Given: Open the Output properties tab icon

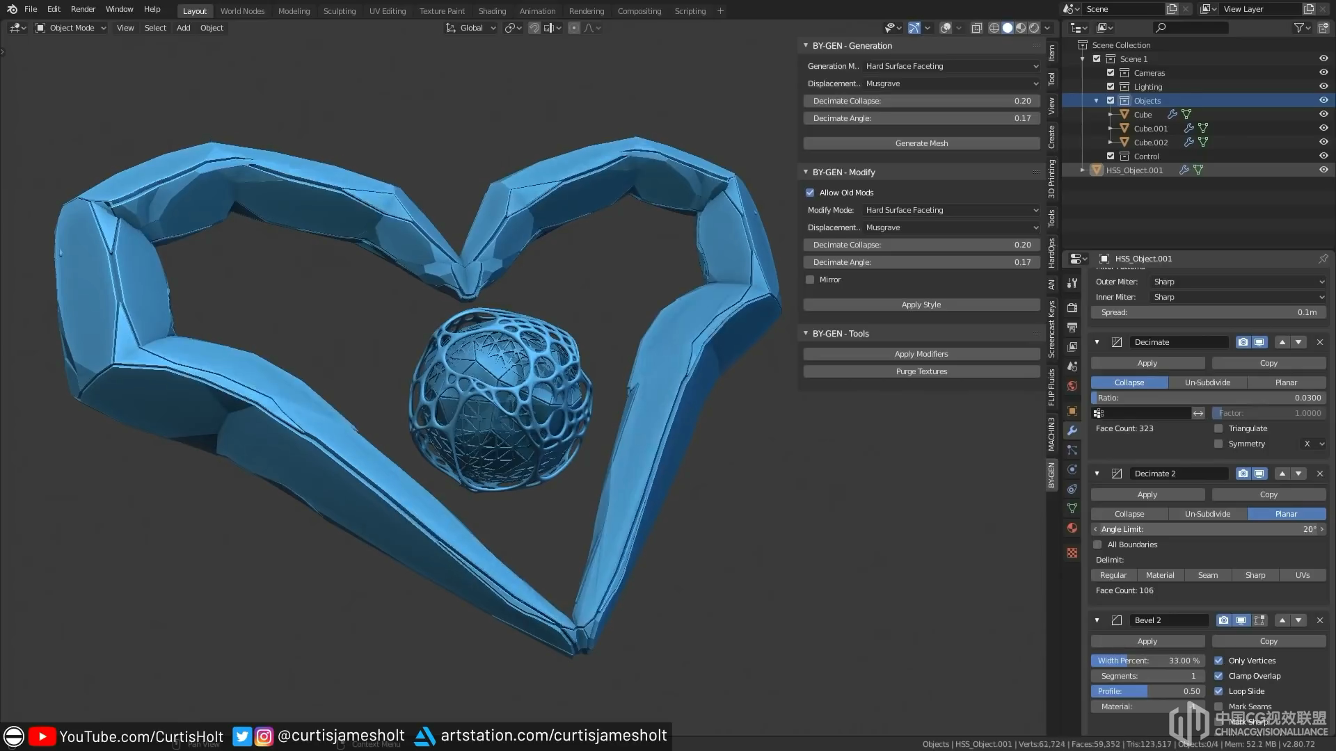Looking at the screenshot, I should click(x=1072, y=327).
